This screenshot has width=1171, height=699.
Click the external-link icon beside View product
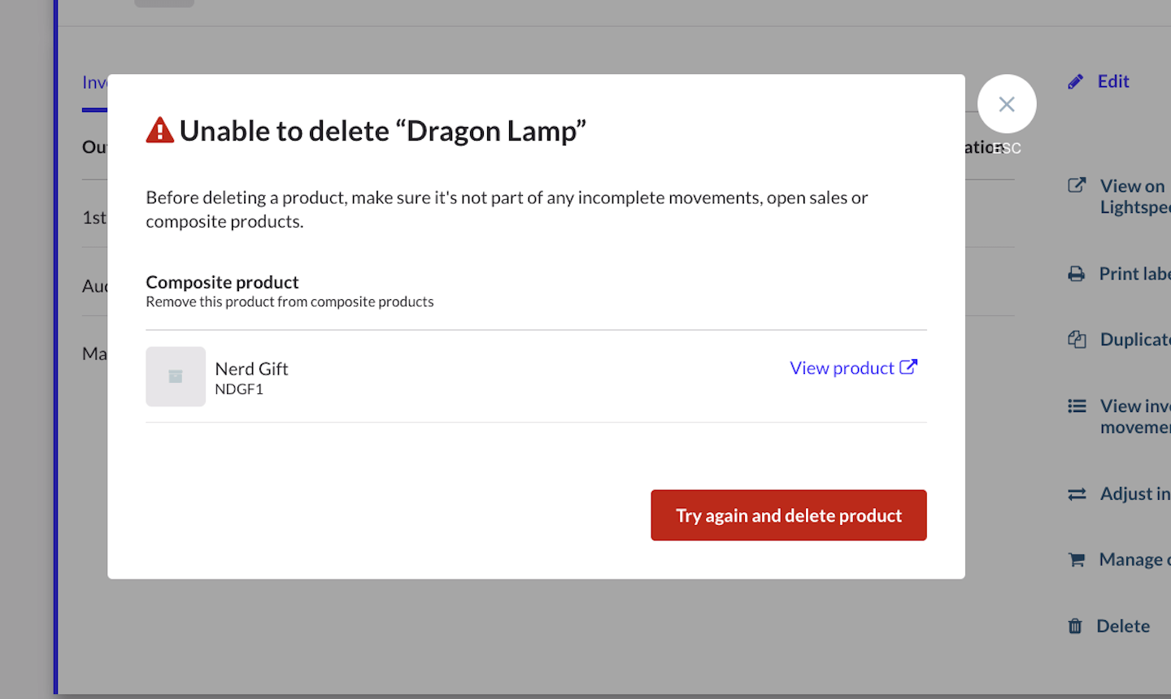tap(908, 367)
